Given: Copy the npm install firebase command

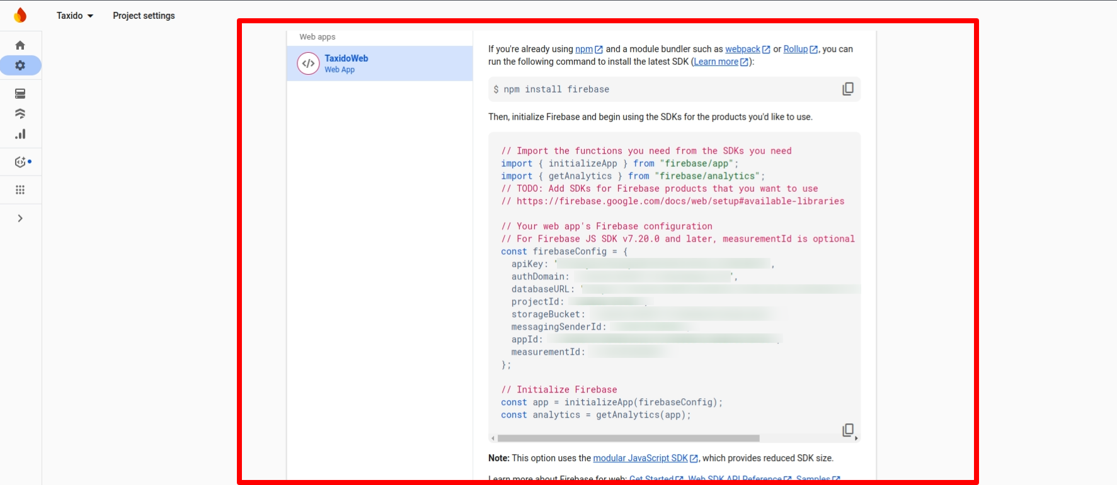Looking at the screenshot, I should point(847,89).
